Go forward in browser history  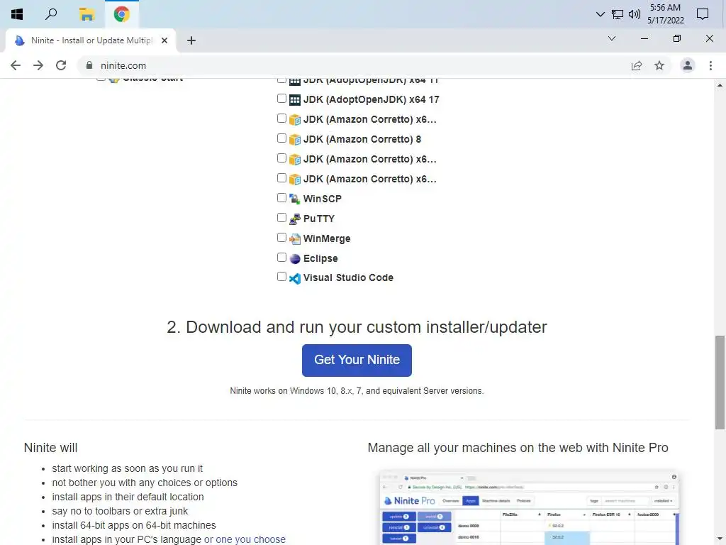click(x=38, y=65)
